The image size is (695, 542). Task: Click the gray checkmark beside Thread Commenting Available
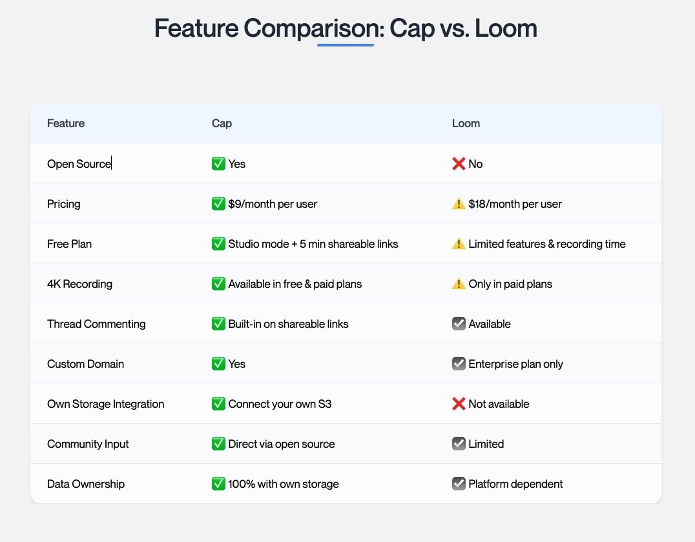[x=459, y=324]
